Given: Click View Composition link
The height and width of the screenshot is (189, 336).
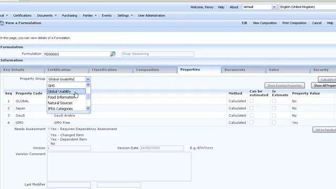Looking at the screenshot, I should click(x=265, y=23).
